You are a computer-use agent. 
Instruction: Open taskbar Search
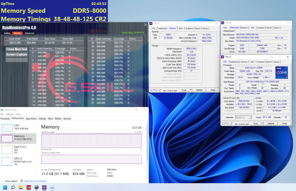13,187
